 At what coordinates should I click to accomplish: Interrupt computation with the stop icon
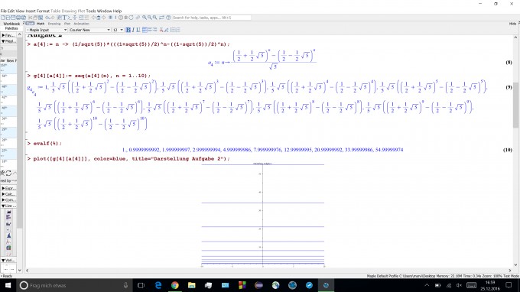(x=125, y=18)
